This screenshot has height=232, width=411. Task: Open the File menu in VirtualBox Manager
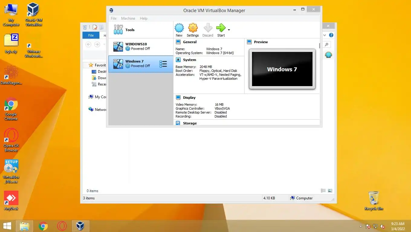(x=114, y=18)
